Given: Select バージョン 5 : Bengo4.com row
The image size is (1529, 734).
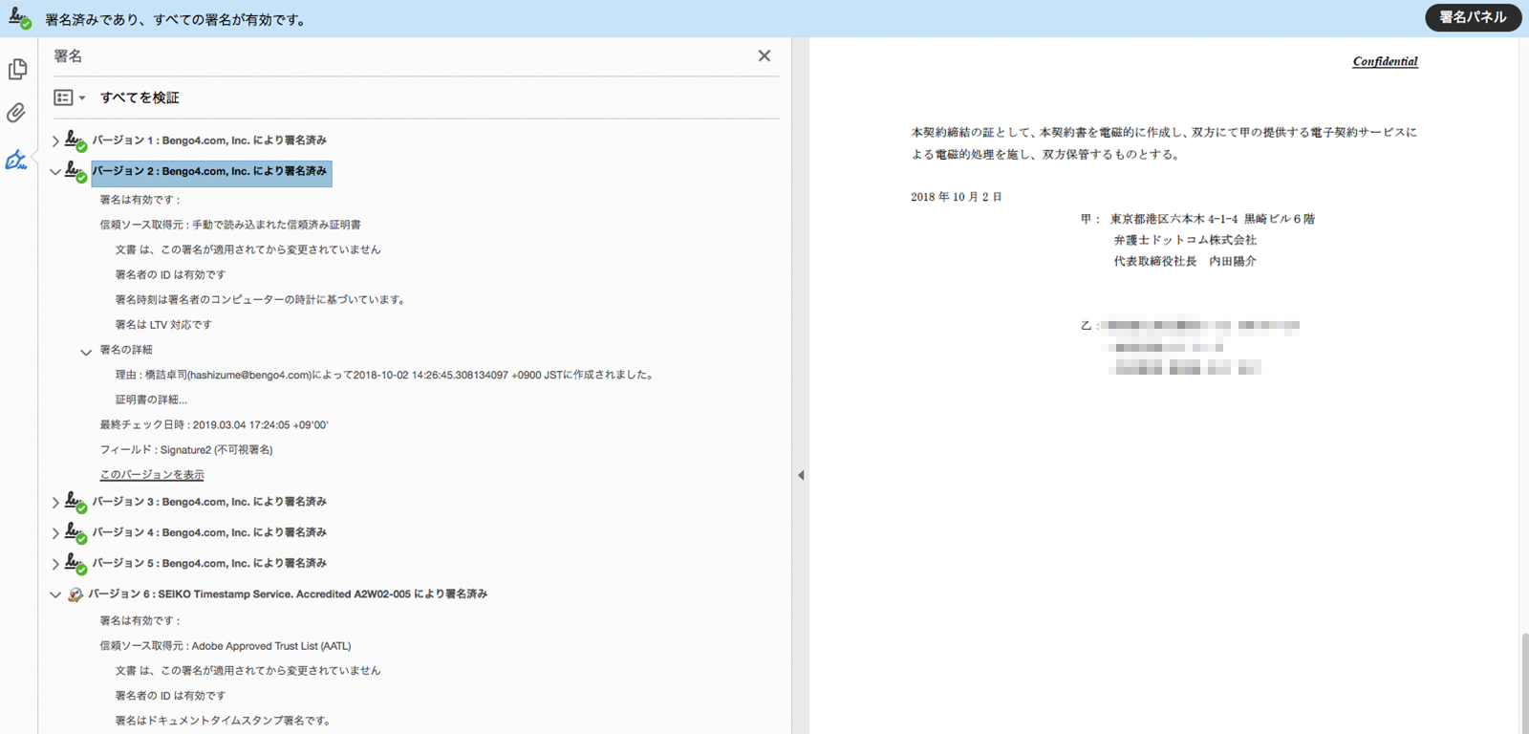Looking at the screenshot, I should (x=209, y=563).
